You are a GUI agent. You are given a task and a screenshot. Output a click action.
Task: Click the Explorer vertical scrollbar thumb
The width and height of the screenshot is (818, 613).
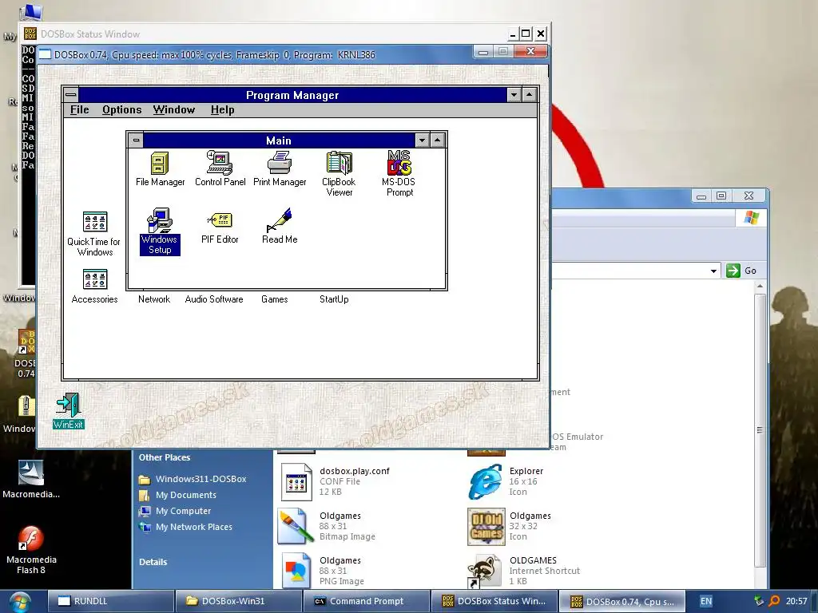(760, 430)
